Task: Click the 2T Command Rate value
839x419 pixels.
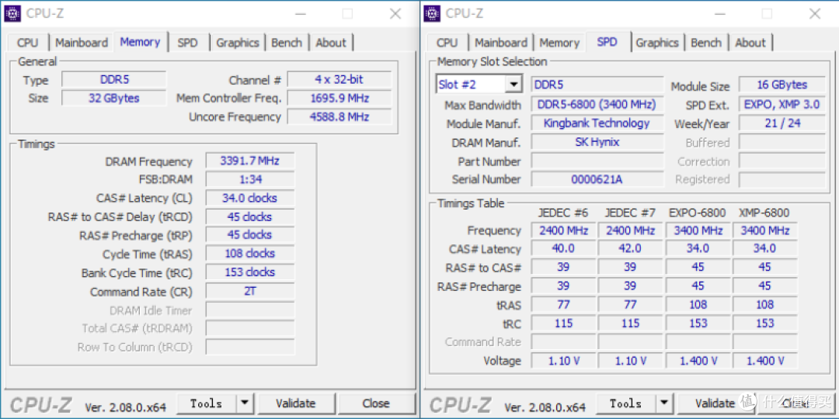Action: pos(250,291)
